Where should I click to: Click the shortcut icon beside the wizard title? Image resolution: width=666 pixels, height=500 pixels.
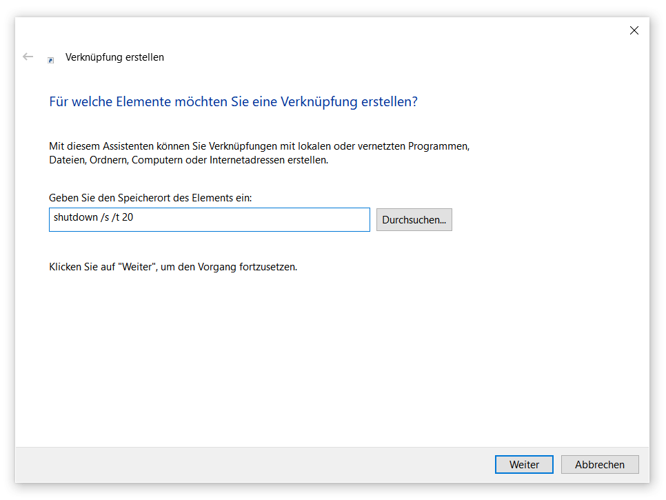click(51, 60)
